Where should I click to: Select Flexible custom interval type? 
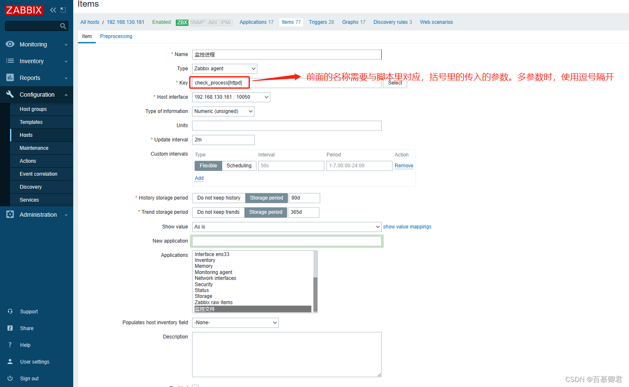coord(208,166)
